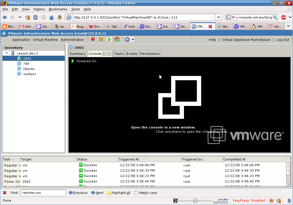Open Virtual Appliance Marketplace link
Viewport: 293px width, 205px height.
click(246, 40)
